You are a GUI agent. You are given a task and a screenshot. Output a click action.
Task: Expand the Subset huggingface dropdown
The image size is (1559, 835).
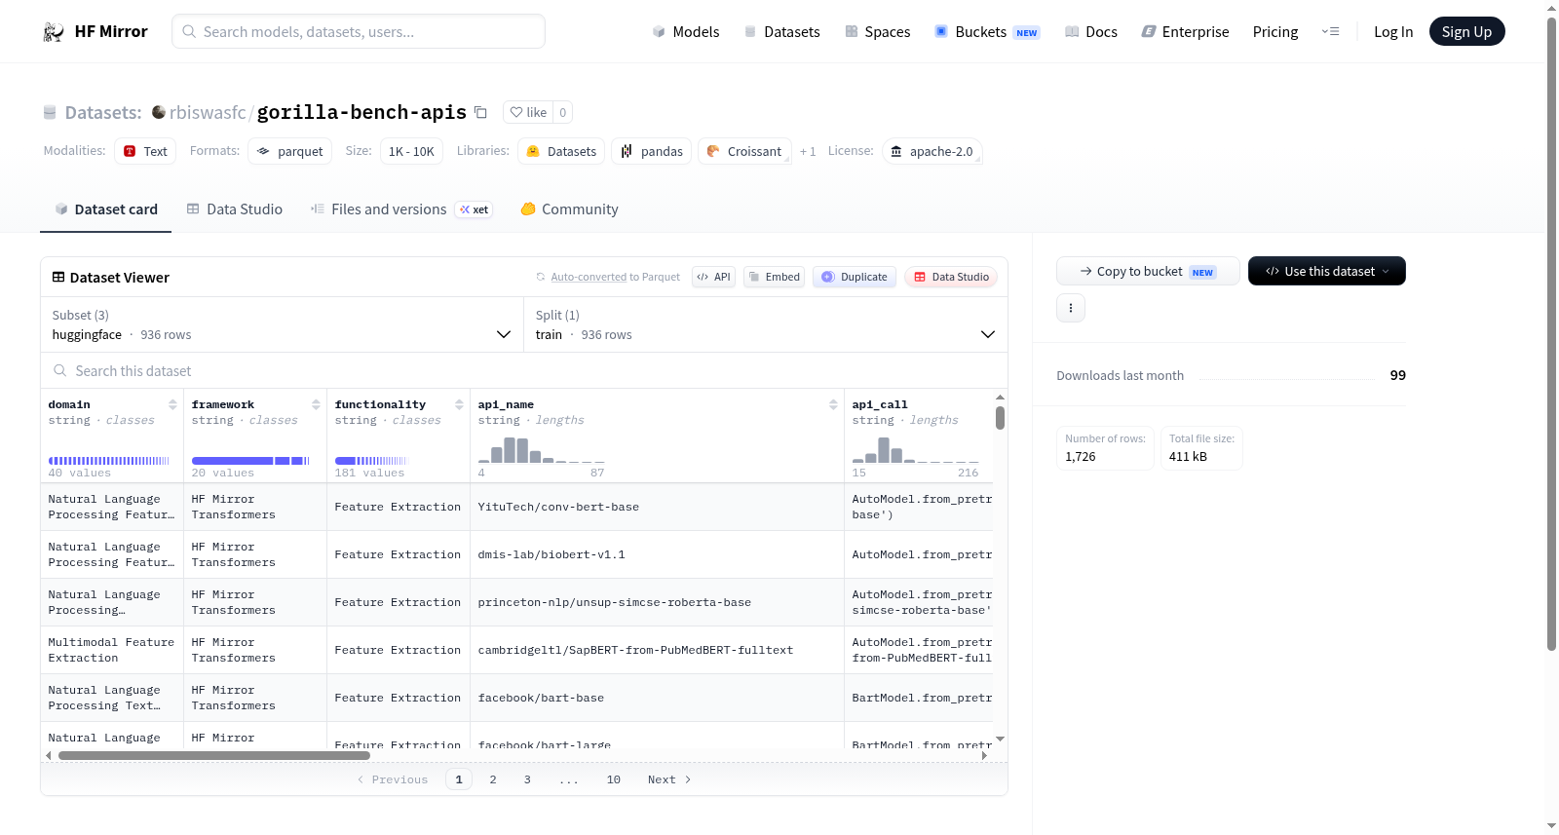coord(283,324)
